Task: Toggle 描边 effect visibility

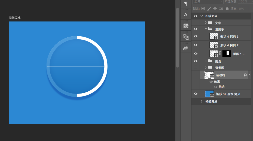Action: click(216, 87)
